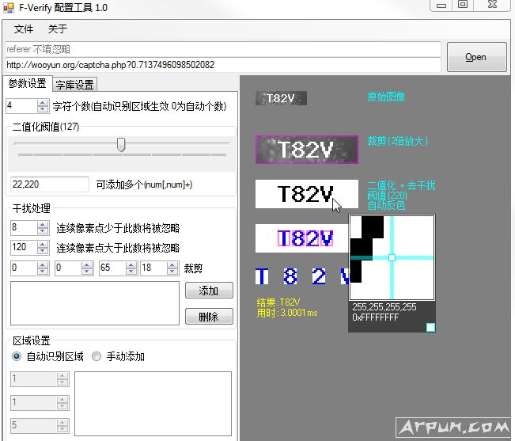The image size is (515, 441).
Task: Click the crop field showing 65
Action: (x=112, y=268)
